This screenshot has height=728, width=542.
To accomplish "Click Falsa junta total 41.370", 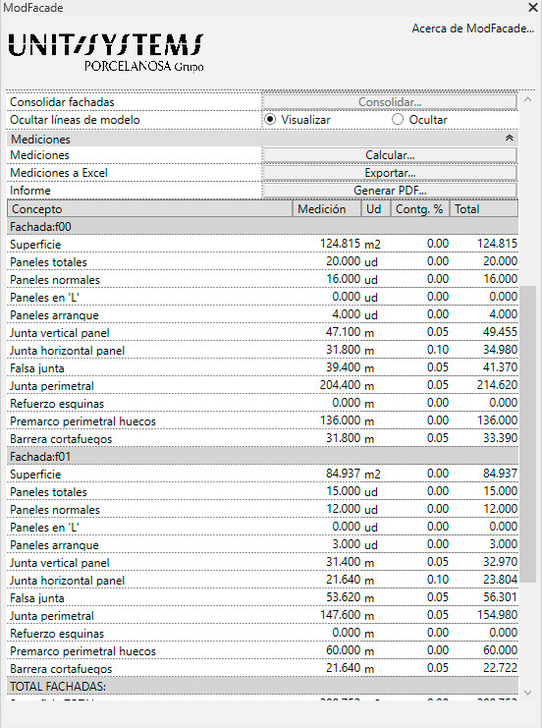I will (x=500, y=367).
